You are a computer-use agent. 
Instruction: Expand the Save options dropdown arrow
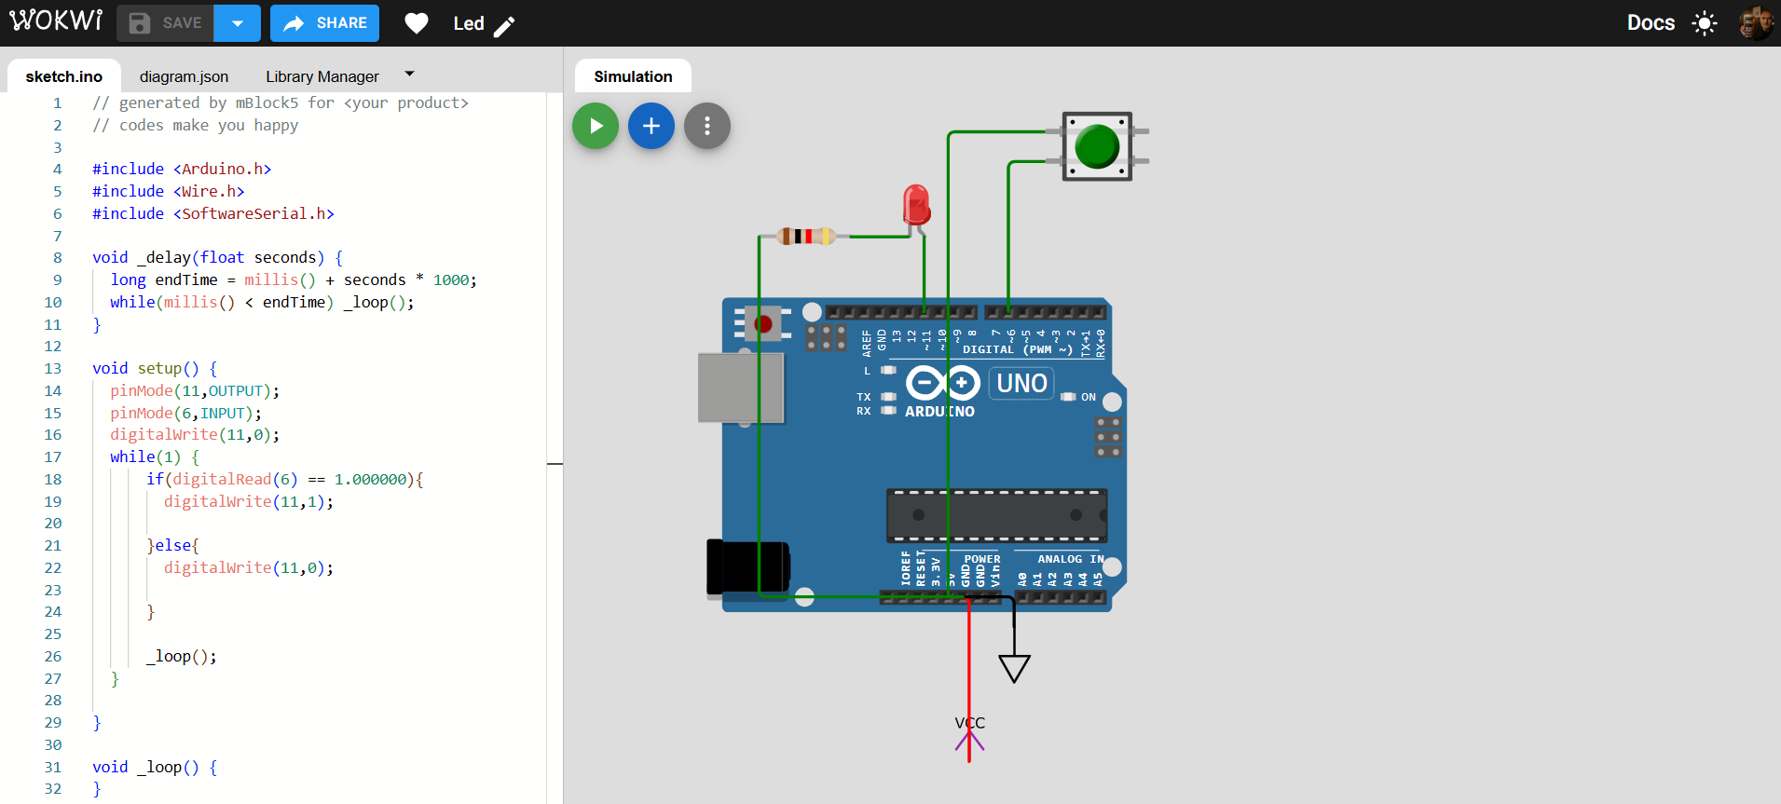pos(238,23)
